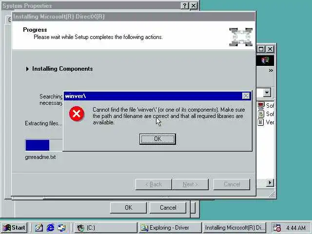Click the help question mark in System Properties
The height and width of the screenshot is (234, 312).
185,5
